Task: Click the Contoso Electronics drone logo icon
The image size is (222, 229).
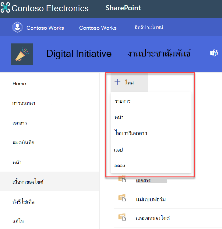Action: click(x=5, y=8)
